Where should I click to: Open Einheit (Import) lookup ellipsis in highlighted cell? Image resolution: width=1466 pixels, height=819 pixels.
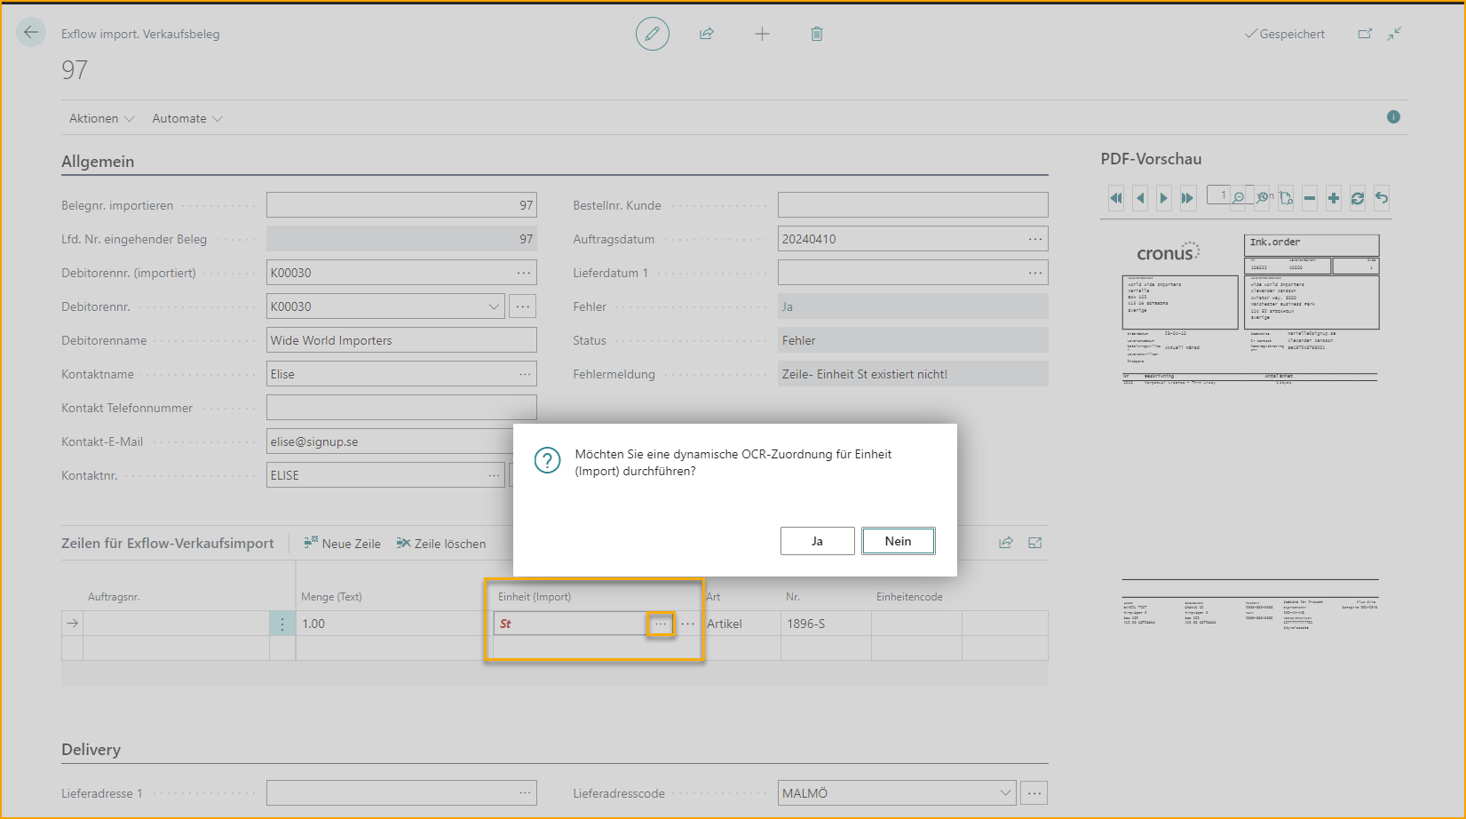tap(661, 624)
